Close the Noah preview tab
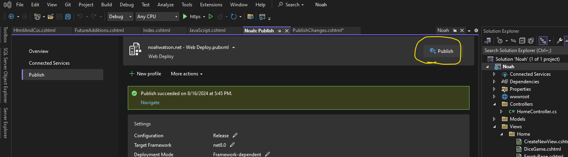568x157 pixels. 462,30
